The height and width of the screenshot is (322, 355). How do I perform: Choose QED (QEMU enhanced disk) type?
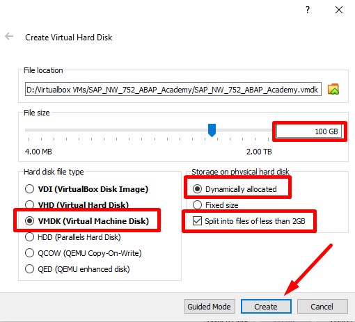[77, 269]
